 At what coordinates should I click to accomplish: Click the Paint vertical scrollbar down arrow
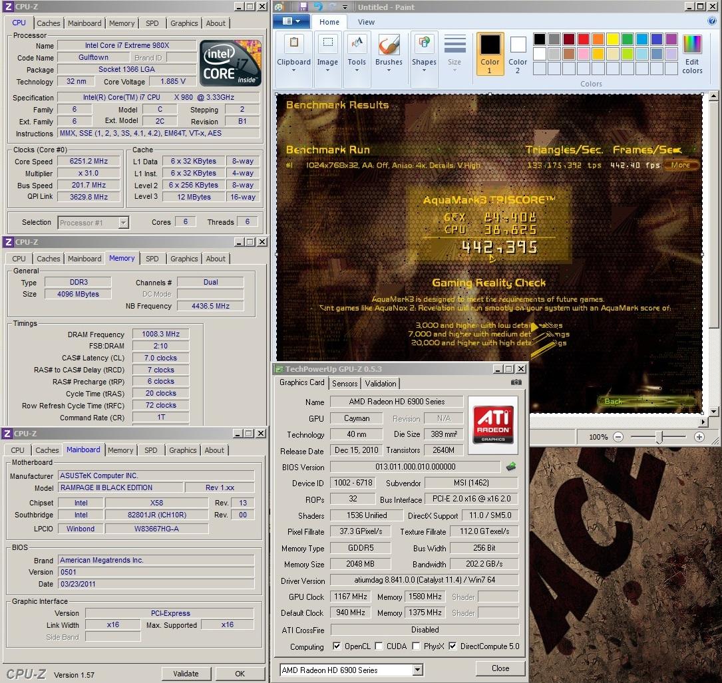point(713,412)
